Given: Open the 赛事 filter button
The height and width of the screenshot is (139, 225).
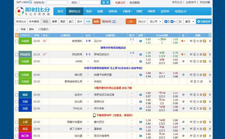Looking at the screenshot, I should (54, 22).
